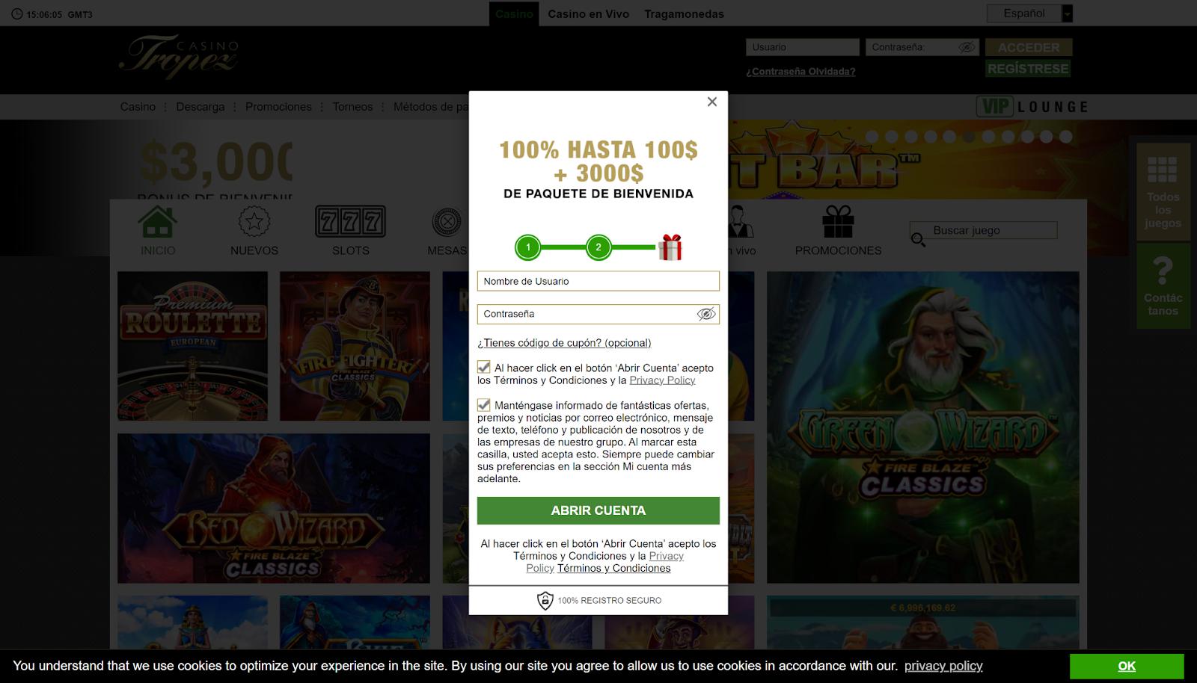
Task: Click the magnifier icon beside Buscar juego
Action: [918, 240]
